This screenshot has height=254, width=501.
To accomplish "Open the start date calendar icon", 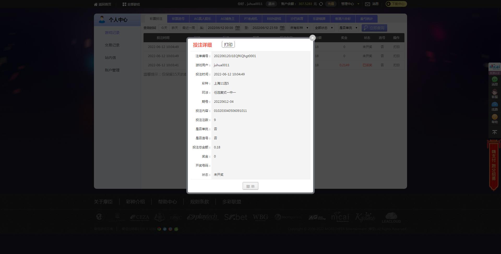I will click(237, 28).
